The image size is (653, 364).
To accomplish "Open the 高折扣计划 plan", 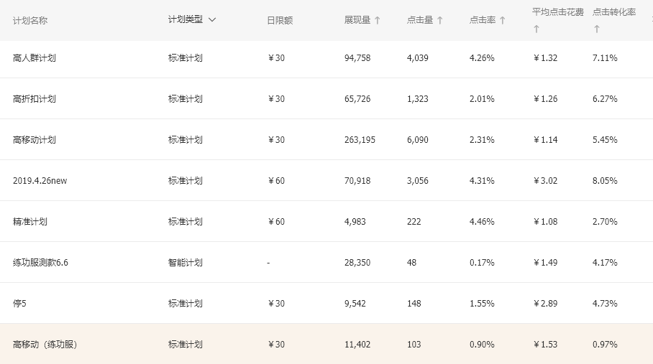I will tap(35, 99).
